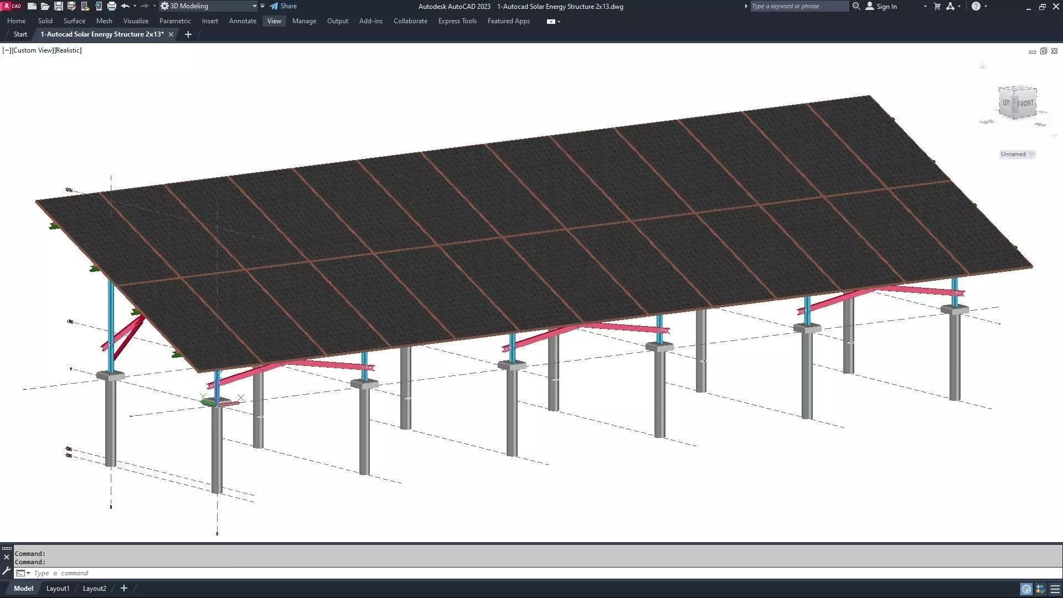Click the Open file folder icon
This screenshot has height=598, width=1063.
(45, 6)
